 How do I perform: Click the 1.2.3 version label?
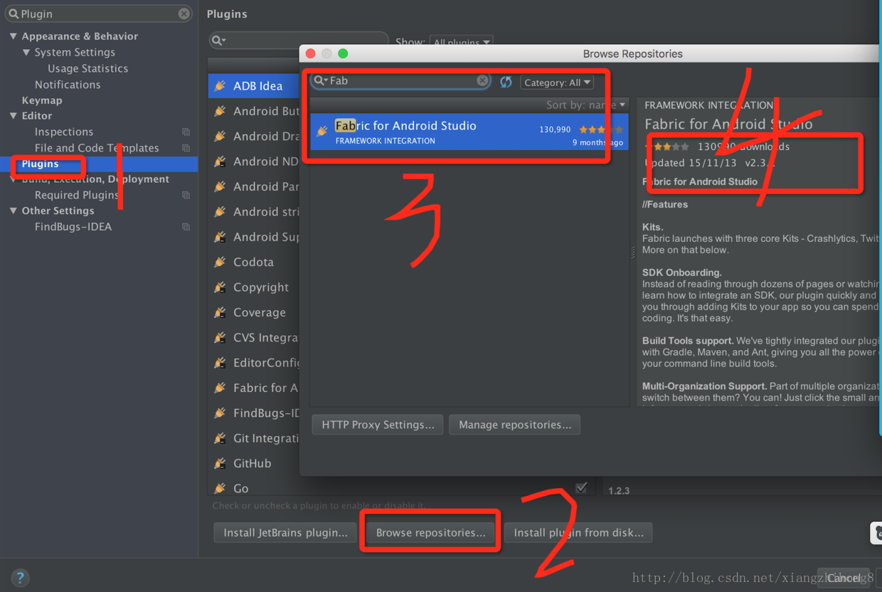[x=619, y=490]
